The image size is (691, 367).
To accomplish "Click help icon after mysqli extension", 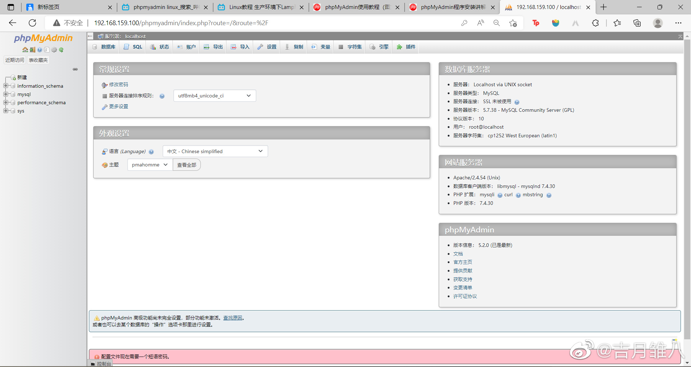I will [500, 195].
